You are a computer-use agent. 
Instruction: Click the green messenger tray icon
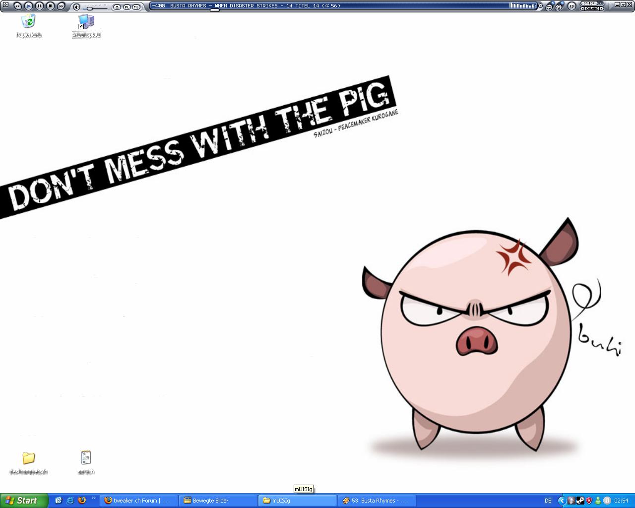coord(598,501)
